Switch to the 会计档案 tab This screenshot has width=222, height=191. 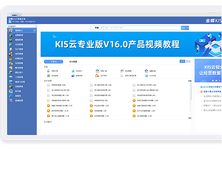coord(73,62)
